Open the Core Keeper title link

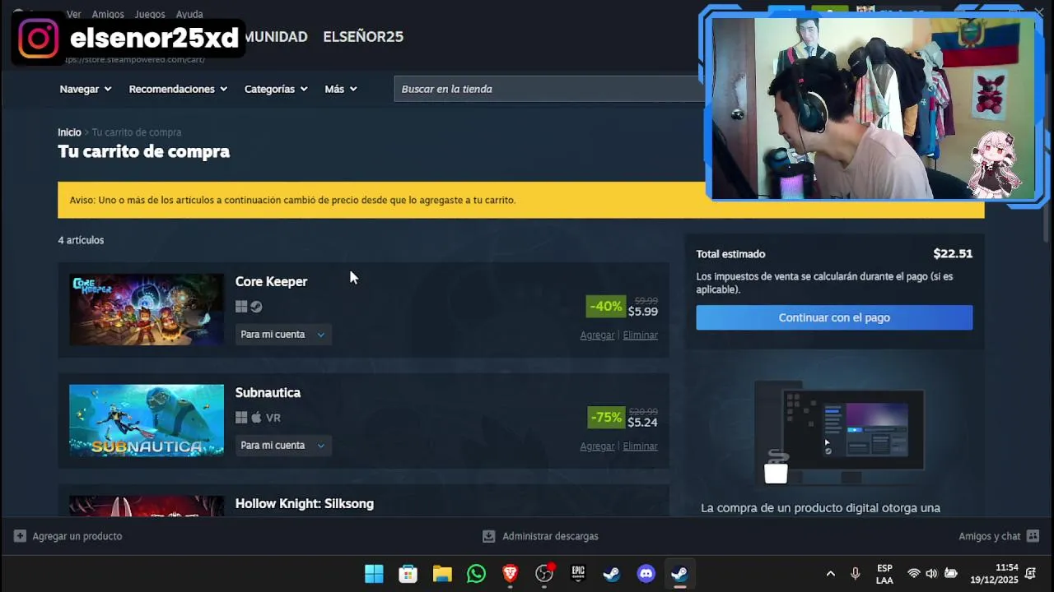click(271, 281)
